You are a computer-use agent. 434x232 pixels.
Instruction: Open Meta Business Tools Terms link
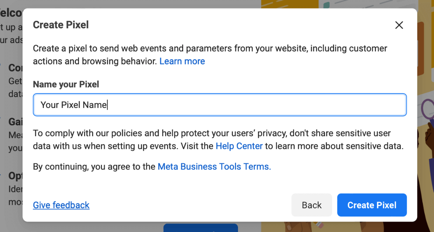(x=214, y=166)
